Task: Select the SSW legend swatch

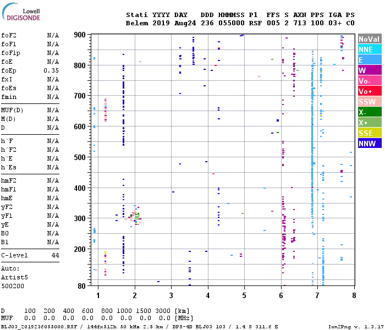Action: click(x=370, y=102)
